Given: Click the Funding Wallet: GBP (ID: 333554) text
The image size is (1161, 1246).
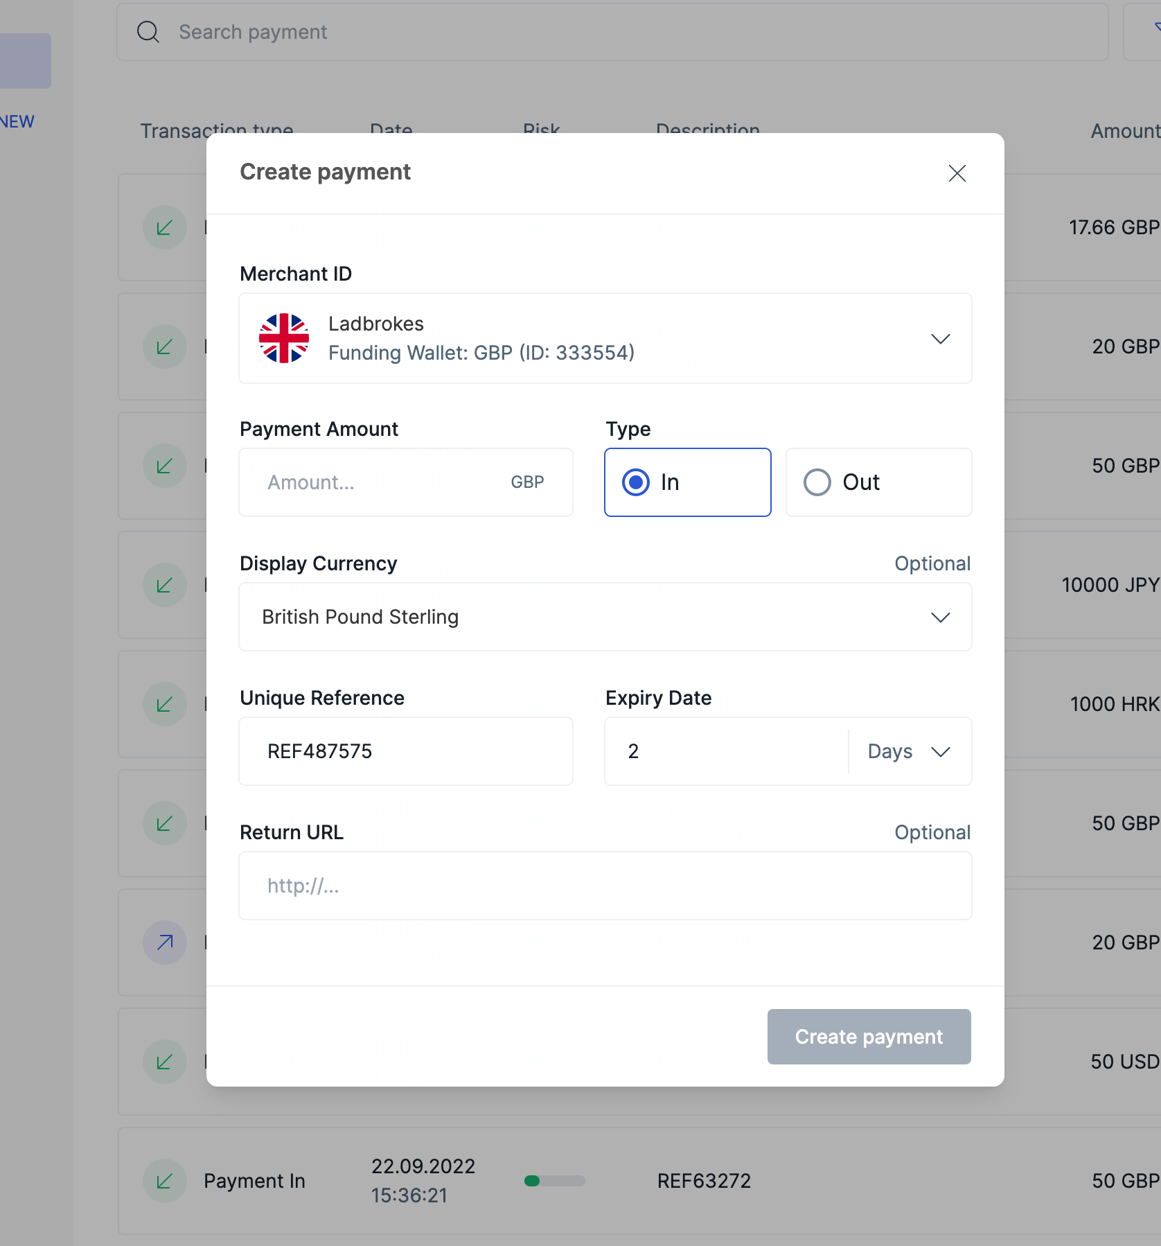Looking at the screenshot, I should pos(481,353).
